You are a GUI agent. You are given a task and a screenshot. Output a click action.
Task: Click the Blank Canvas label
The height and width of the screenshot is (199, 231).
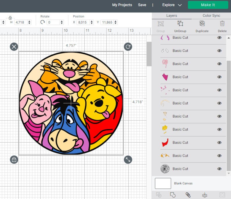pos(183,183)
